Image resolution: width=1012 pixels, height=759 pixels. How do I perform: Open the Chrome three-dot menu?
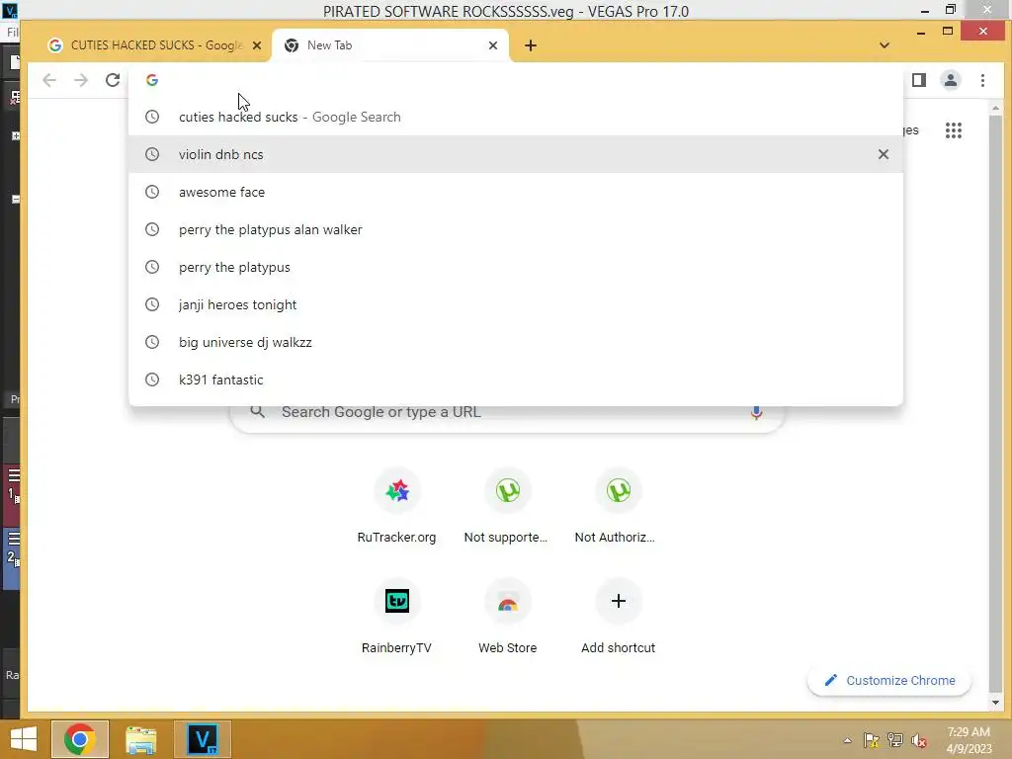click(982, 80)
